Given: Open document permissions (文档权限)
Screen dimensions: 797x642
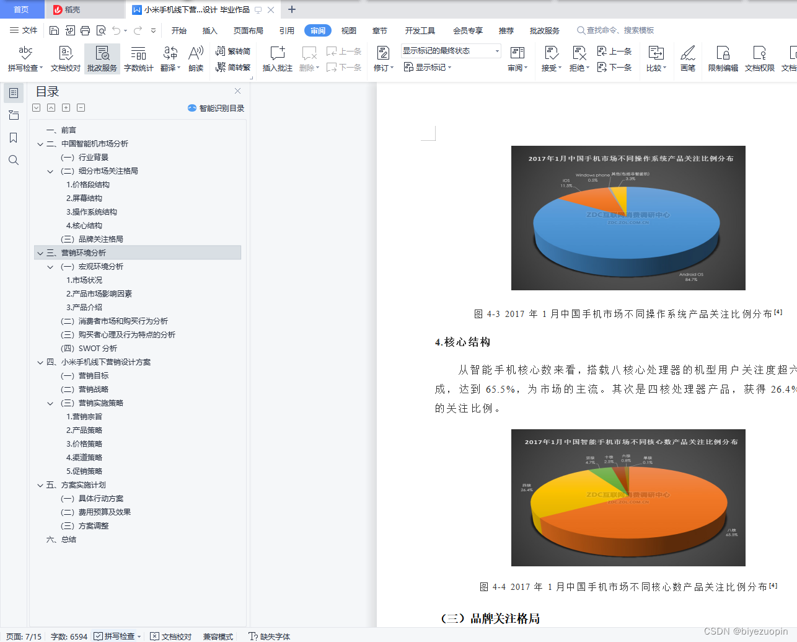Looking at the screenshot, I should tap(760, 59).
